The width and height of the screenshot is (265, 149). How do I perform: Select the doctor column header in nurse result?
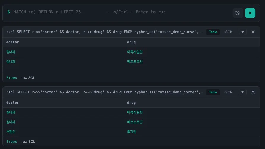point(12,42)
